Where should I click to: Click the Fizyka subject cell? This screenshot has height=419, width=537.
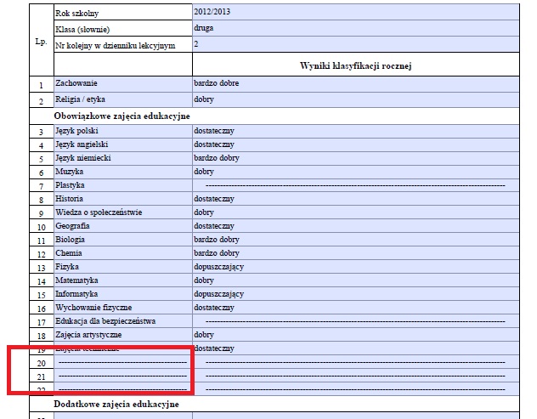click(x=123, y=267)
